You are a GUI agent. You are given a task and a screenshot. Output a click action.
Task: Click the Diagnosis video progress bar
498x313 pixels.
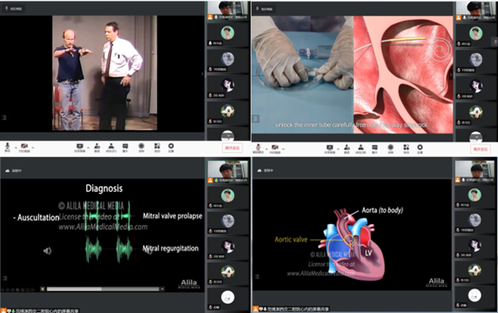pos(103,289)
